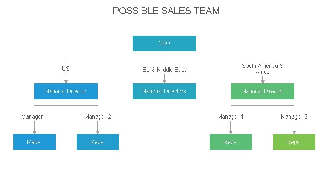Select the EU & Middle East label

[x=164, y=70]
